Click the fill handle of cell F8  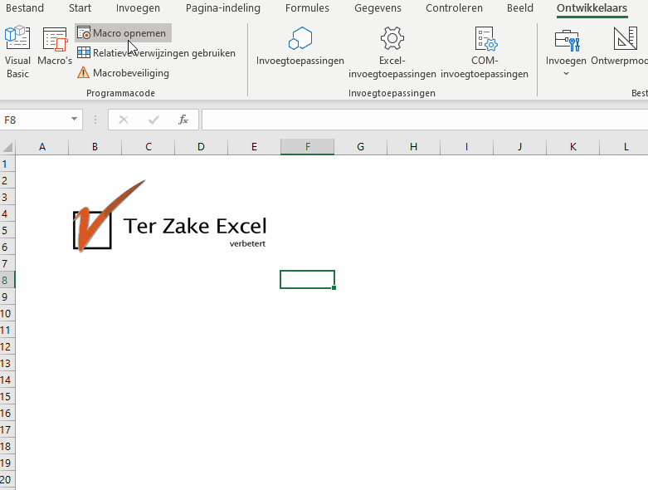point(334,288)
